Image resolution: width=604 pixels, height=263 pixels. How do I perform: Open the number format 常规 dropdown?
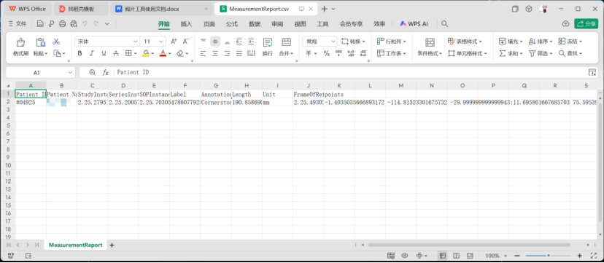point(333,41)
